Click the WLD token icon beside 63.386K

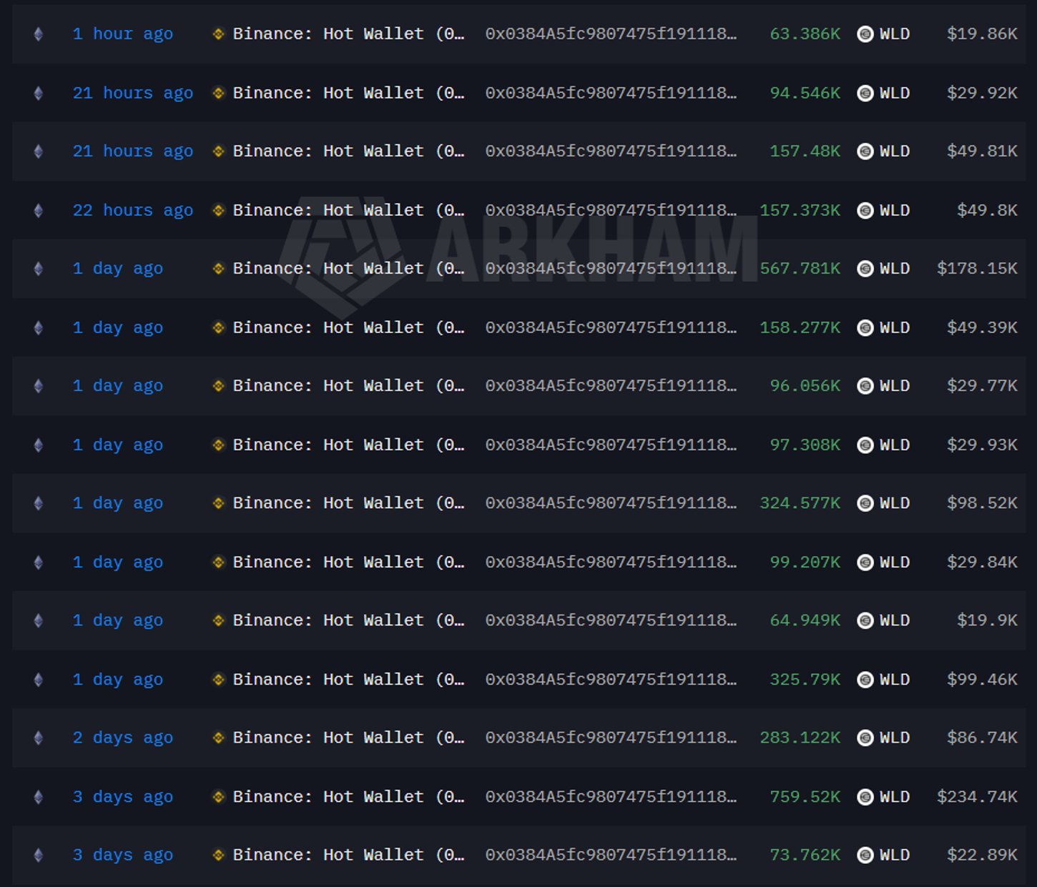click(865, 34)
